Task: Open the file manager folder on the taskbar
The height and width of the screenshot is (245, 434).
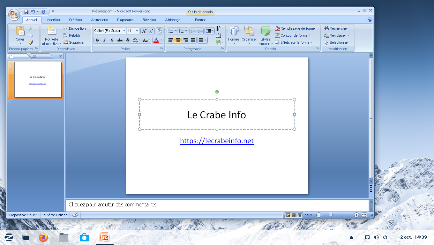Action: click(64, 237)
